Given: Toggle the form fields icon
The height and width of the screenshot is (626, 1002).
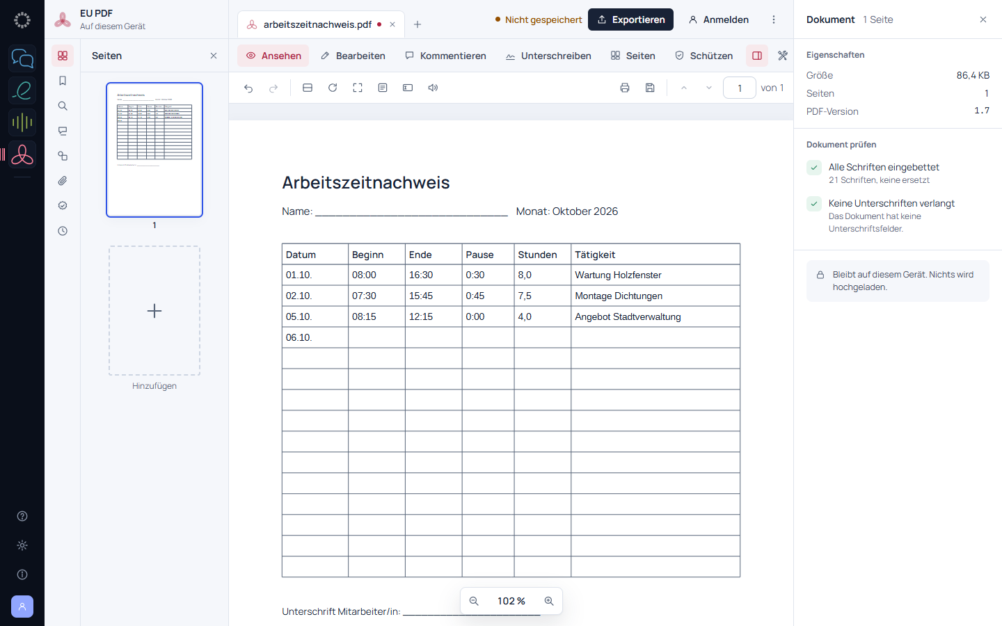Looking at the screenshot, I should pos(408,88).
